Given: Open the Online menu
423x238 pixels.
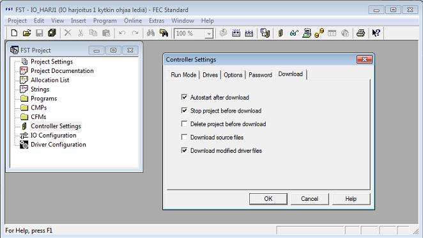Looking at the screenshot, I should coord(133,21).
